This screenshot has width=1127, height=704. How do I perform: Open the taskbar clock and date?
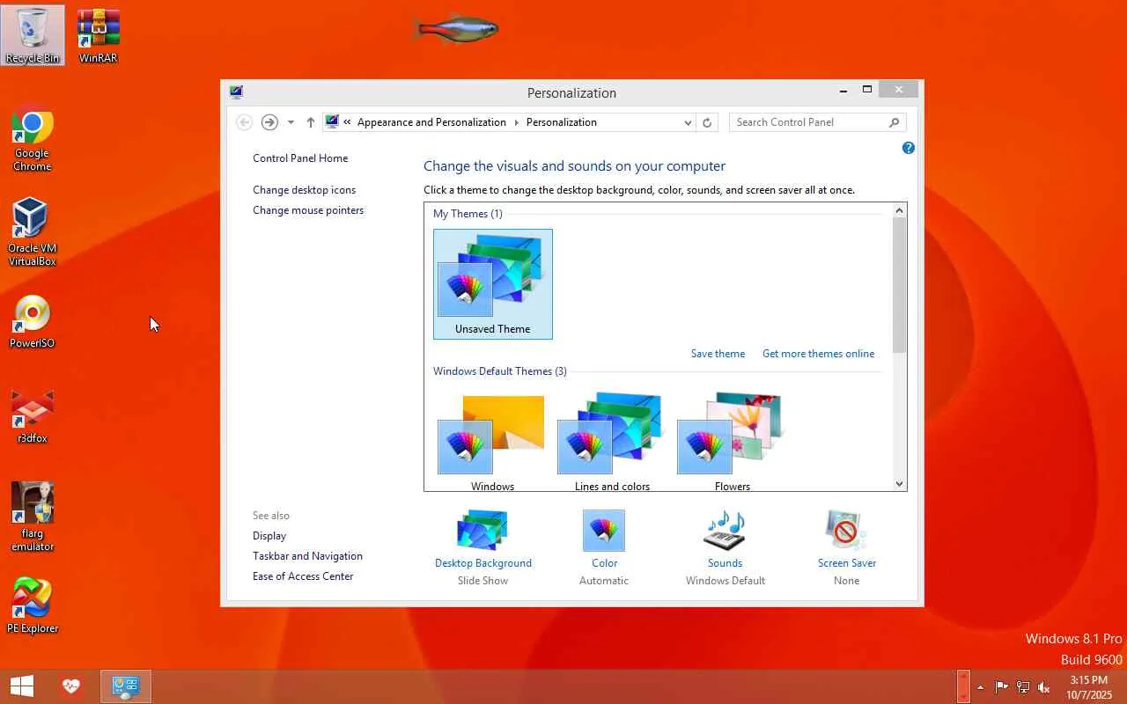tap(1088, 687)
